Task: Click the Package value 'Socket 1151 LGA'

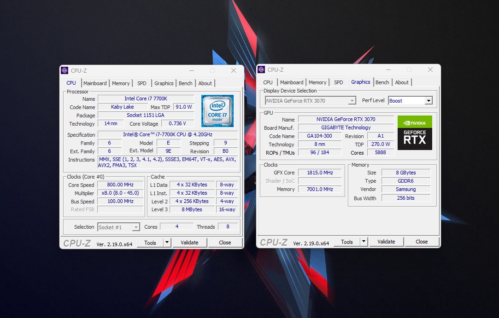Action: coord(146,115)
